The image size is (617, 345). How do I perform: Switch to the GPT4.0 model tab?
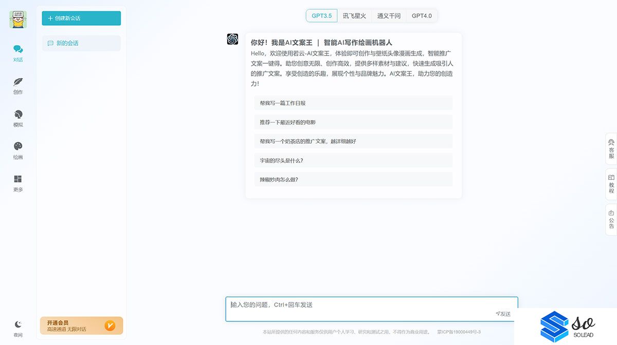[422, 16]
